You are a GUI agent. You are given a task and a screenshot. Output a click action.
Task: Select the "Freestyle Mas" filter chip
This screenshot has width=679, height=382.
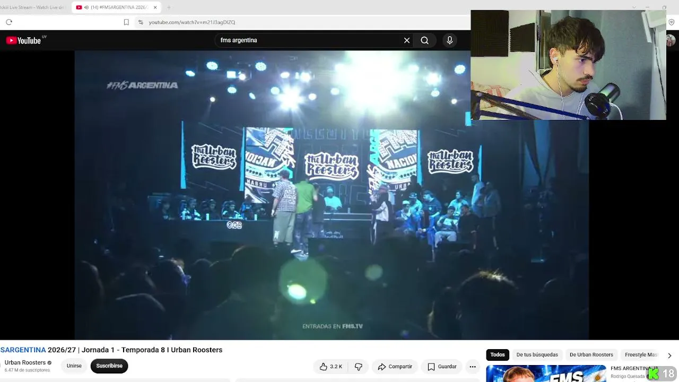641,355
